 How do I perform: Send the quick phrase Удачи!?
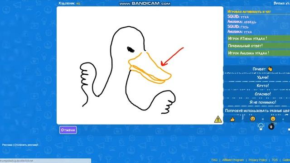[262, 77]
